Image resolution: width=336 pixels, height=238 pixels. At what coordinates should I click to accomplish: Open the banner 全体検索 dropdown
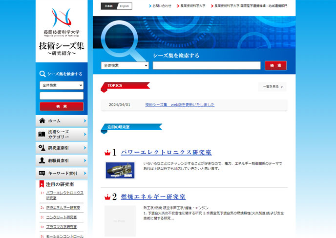(x=125, y=65)
